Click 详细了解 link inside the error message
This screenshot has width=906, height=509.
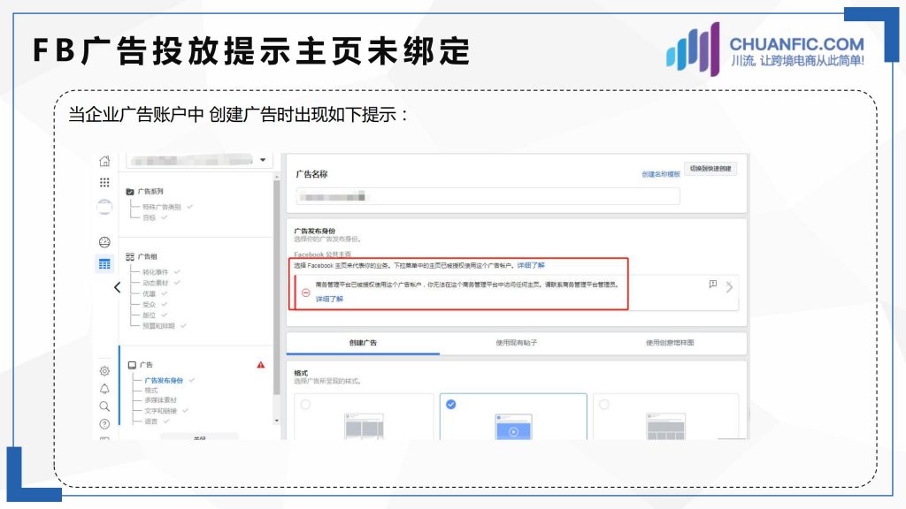[x=329, y=299]
